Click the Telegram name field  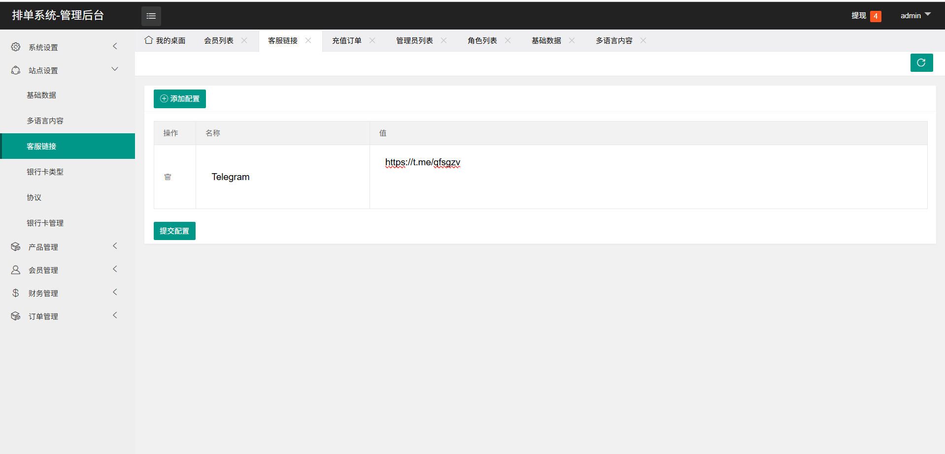[283, 177]
